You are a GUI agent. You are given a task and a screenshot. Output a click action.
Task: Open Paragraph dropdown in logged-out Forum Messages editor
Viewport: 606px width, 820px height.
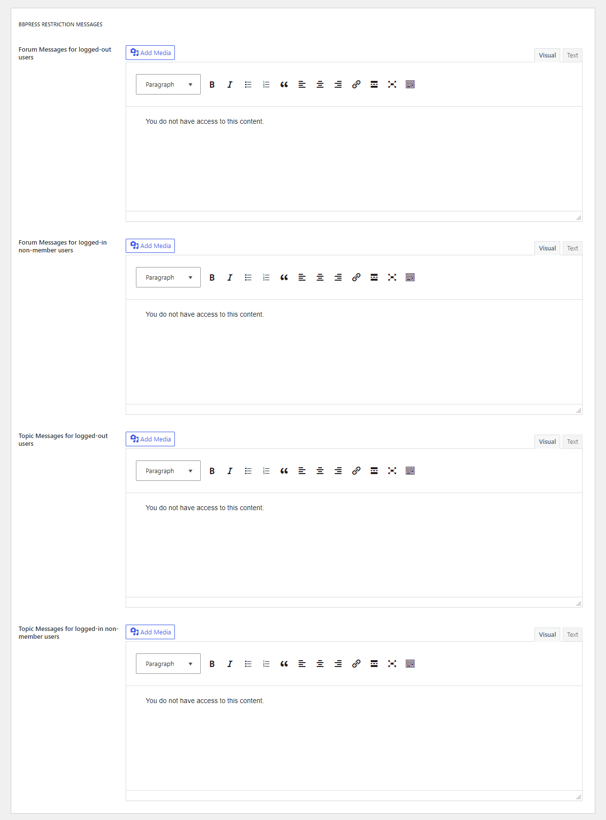pos(168,84)
